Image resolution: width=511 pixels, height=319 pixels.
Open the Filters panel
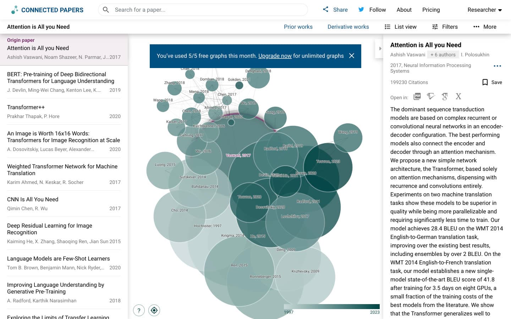click(x=445, y=27)
